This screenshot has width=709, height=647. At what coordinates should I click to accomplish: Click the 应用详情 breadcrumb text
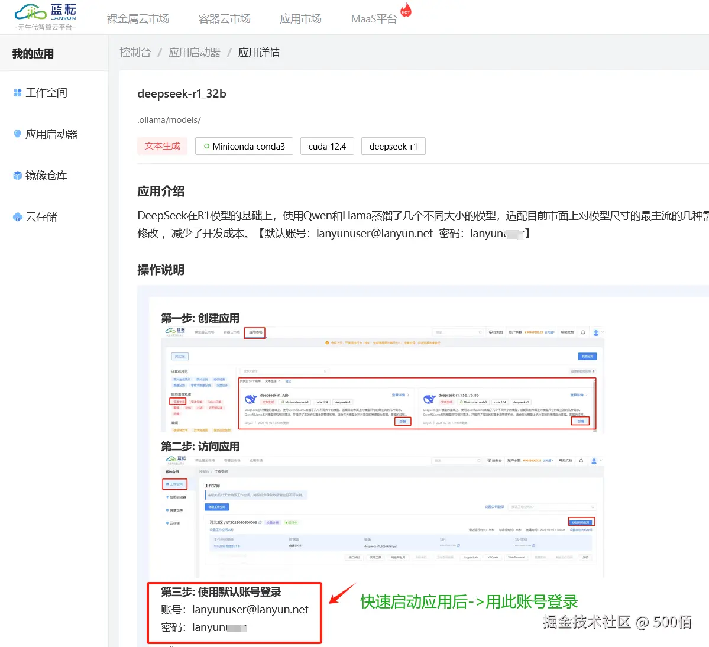(x=258, y=53)
